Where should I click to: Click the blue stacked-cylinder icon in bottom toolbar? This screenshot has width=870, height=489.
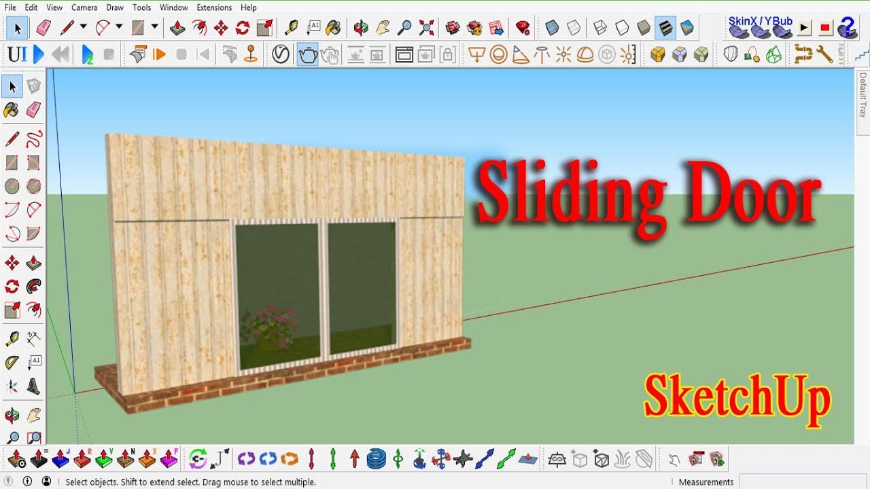point(377,458)
